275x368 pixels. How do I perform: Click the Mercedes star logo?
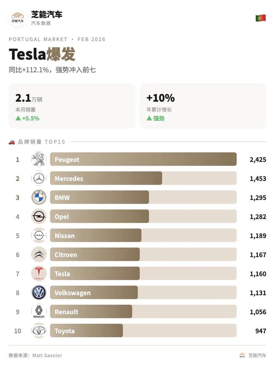(39, 178)
